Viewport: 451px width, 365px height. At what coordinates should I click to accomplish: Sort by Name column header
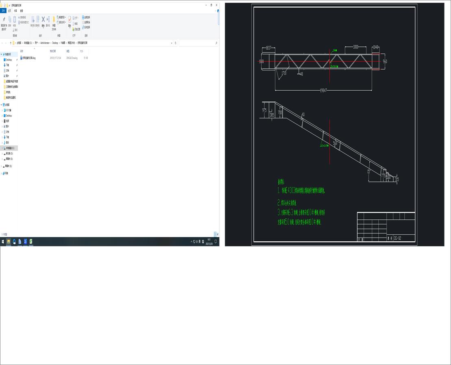[x=22, y=51]
